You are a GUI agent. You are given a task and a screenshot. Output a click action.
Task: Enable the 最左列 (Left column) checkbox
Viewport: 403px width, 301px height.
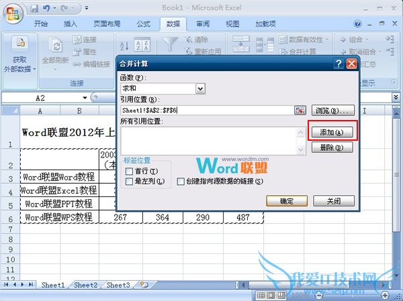[129, 182]
